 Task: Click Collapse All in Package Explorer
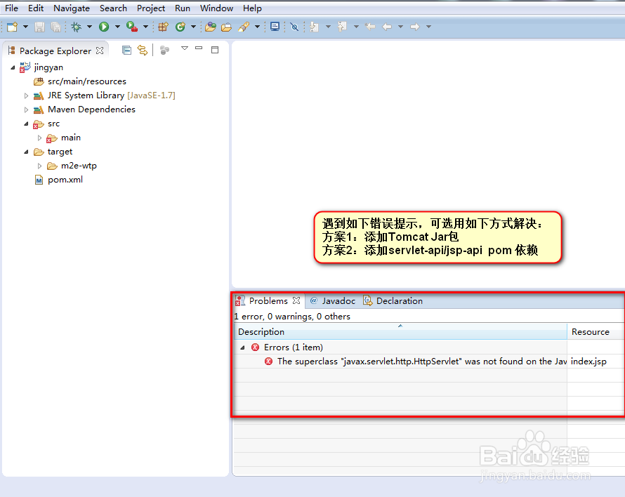click(126, 51)
